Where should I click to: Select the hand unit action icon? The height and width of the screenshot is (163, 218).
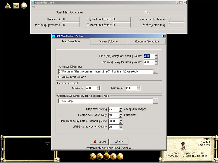point(100,156)
